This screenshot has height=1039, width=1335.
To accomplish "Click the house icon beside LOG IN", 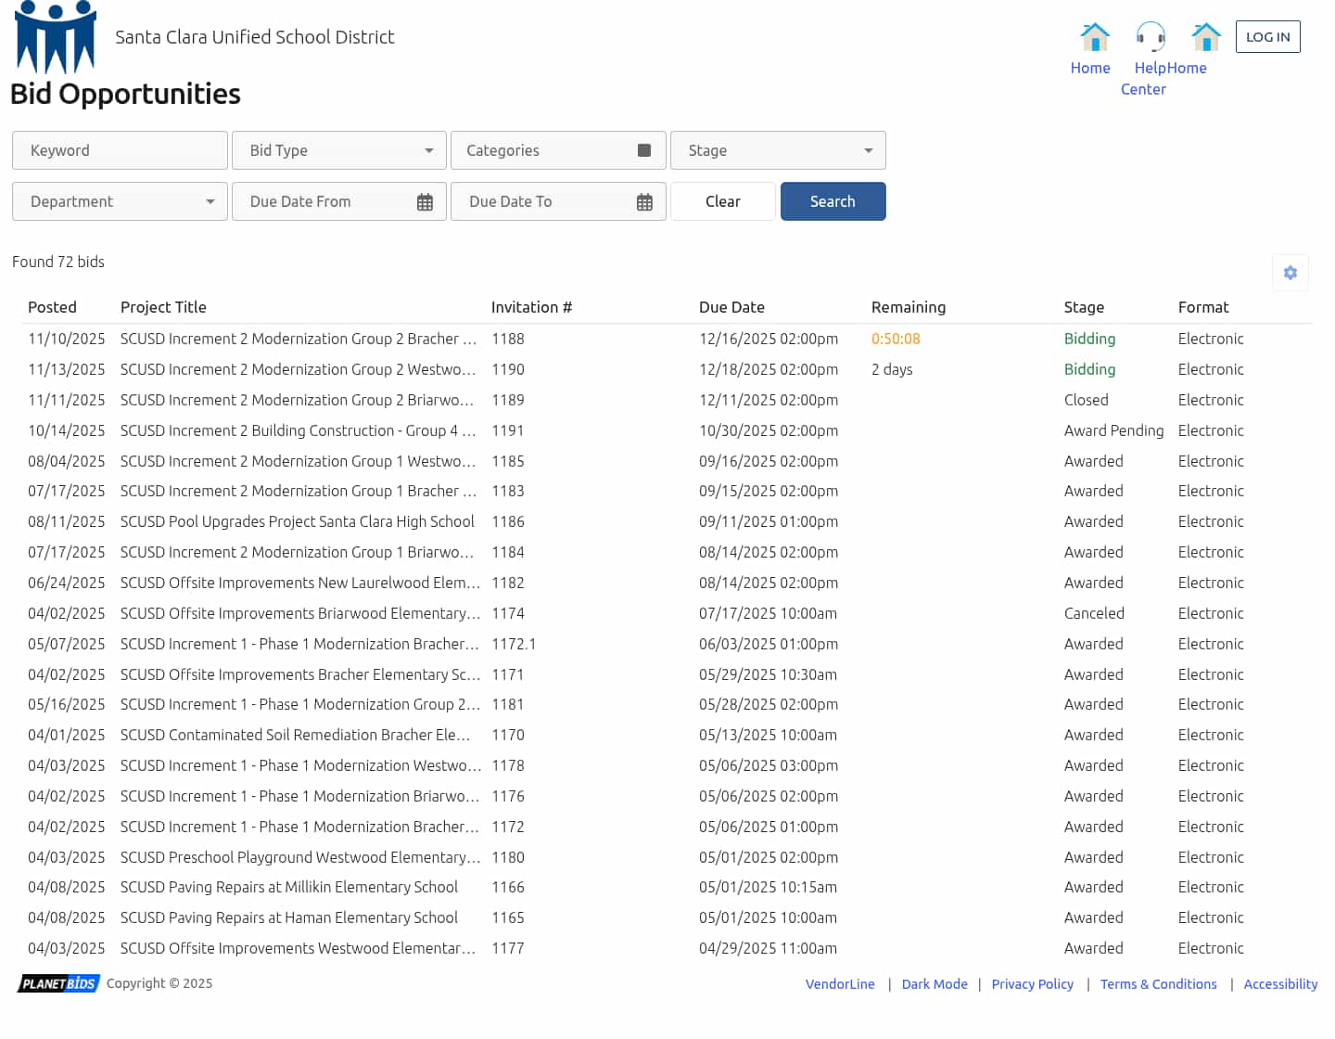I will pyautogui.click(x=1205, y=37).
